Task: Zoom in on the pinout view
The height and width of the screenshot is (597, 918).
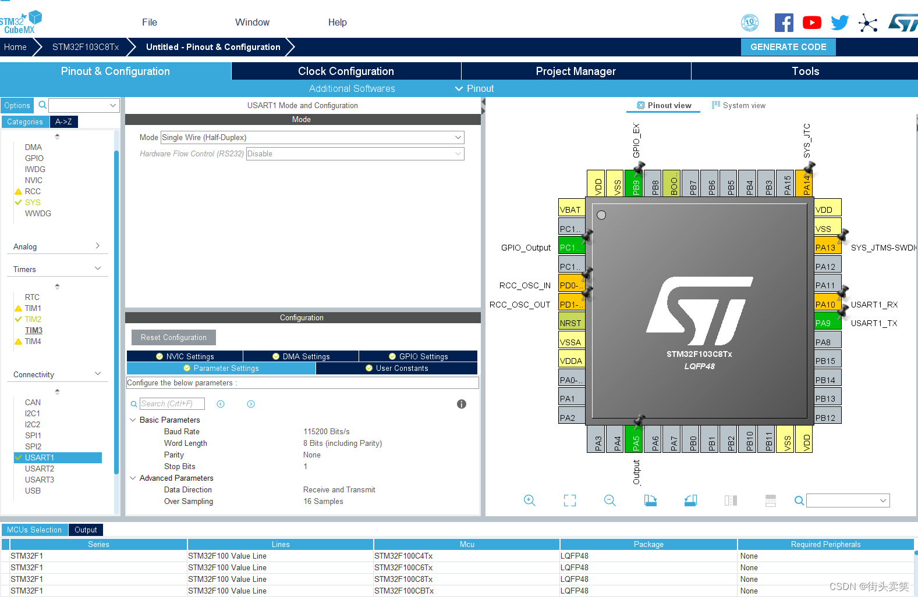Action: click(x=529, y=501)
